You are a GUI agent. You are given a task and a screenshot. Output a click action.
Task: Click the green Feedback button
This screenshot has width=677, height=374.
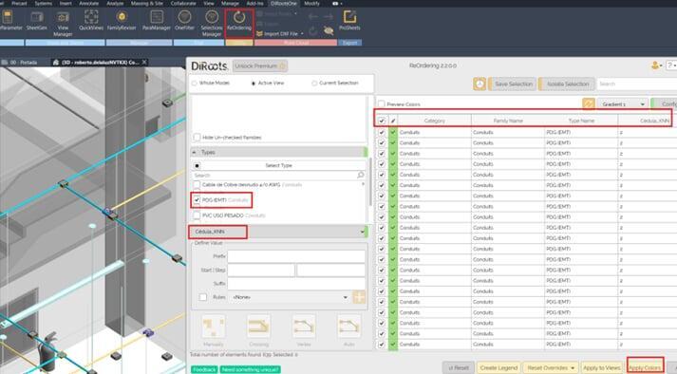pos(204,369)
